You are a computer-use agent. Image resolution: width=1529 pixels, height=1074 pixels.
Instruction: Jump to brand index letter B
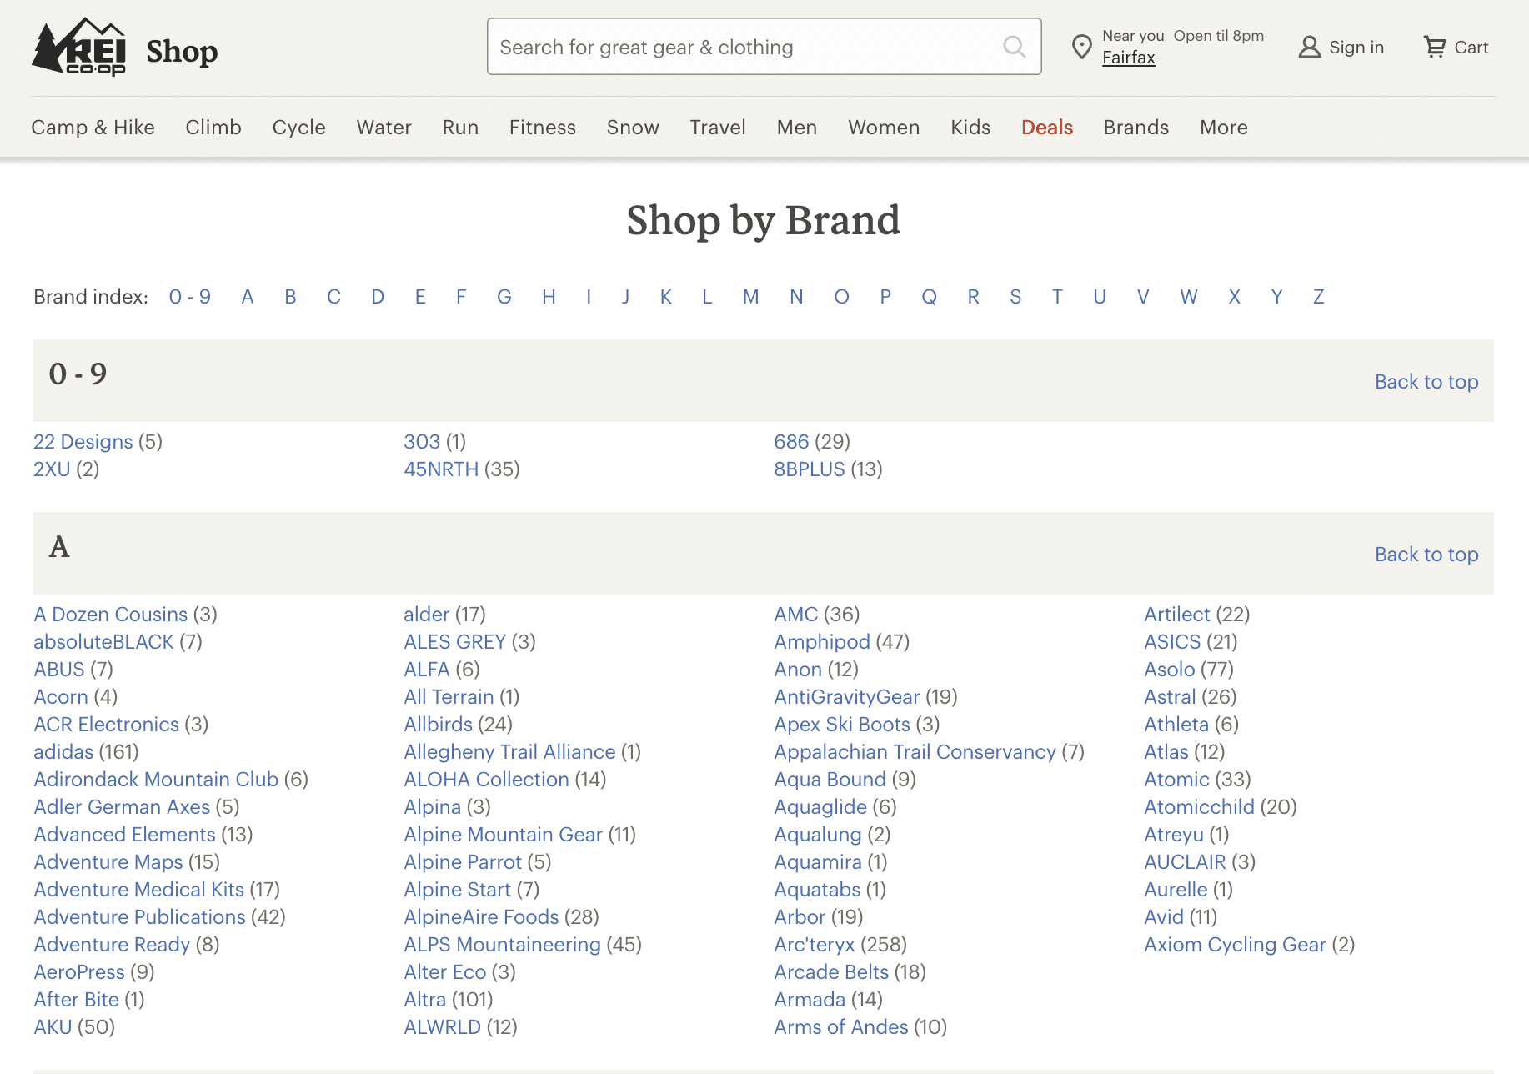290,296
